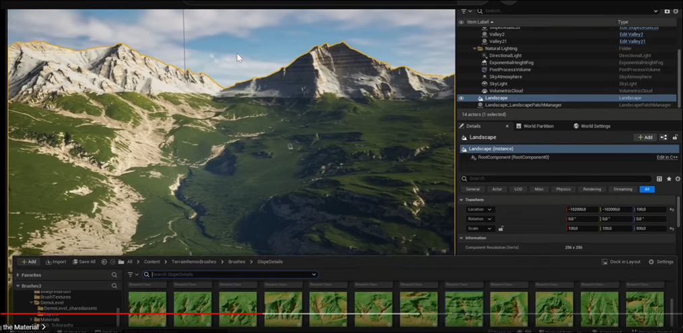Screen dimensions: 683x333
Task: Open Details panel settings gear
Action: point(678,179)
